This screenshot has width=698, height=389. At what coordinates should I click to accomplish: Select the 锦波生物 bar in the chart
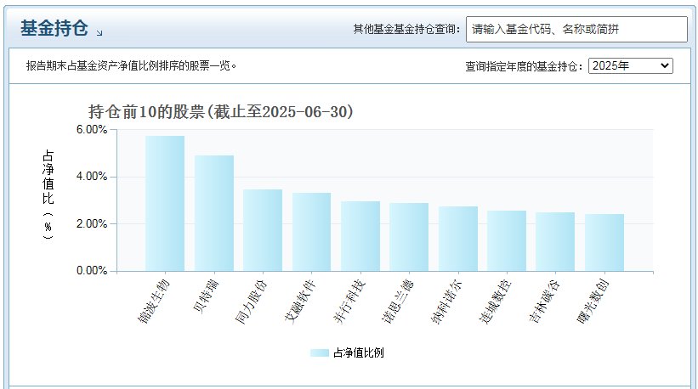165,204
